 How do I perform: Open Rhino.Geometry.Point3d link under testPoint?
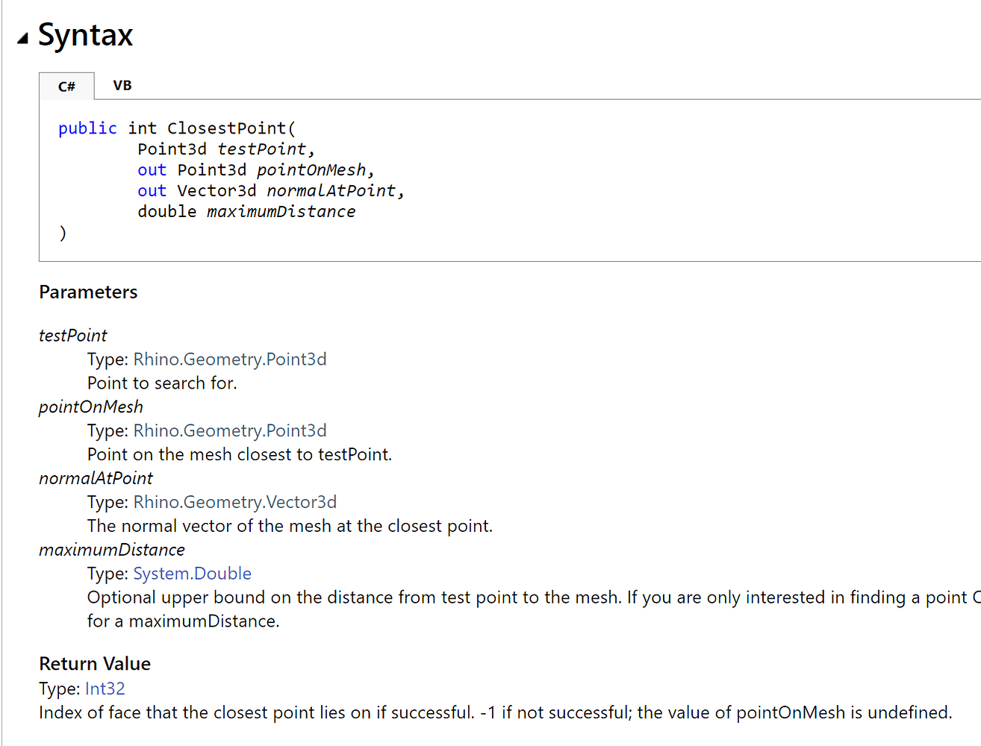[x=230, y=360]
